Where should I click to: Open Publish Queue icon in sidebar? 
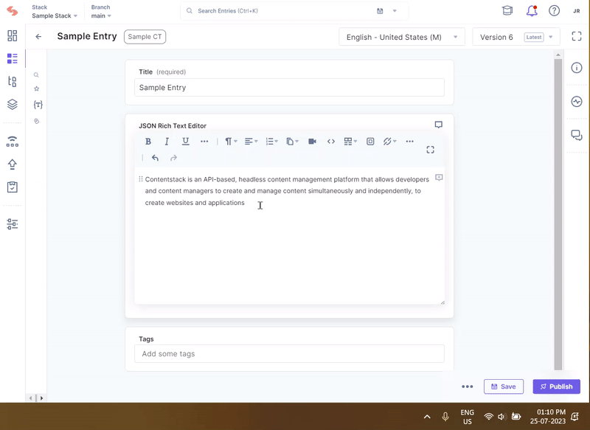coord(12,142)
